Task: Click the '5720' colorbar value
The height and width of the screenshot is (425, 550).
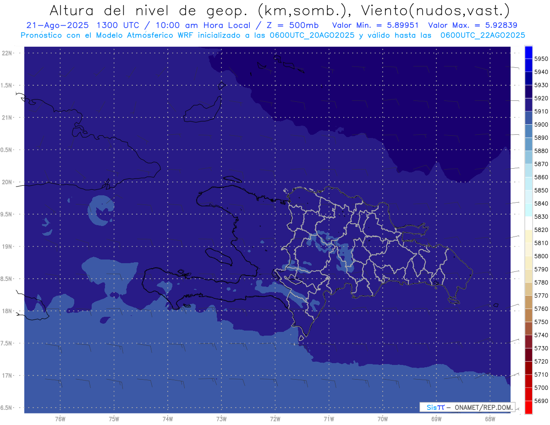Action: 541,361
